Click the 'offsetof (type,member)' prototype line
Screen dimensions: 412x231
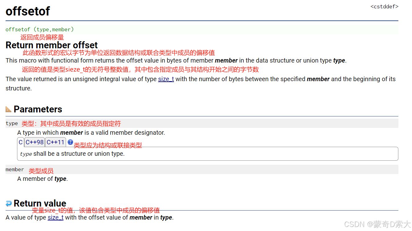[40, 29]
